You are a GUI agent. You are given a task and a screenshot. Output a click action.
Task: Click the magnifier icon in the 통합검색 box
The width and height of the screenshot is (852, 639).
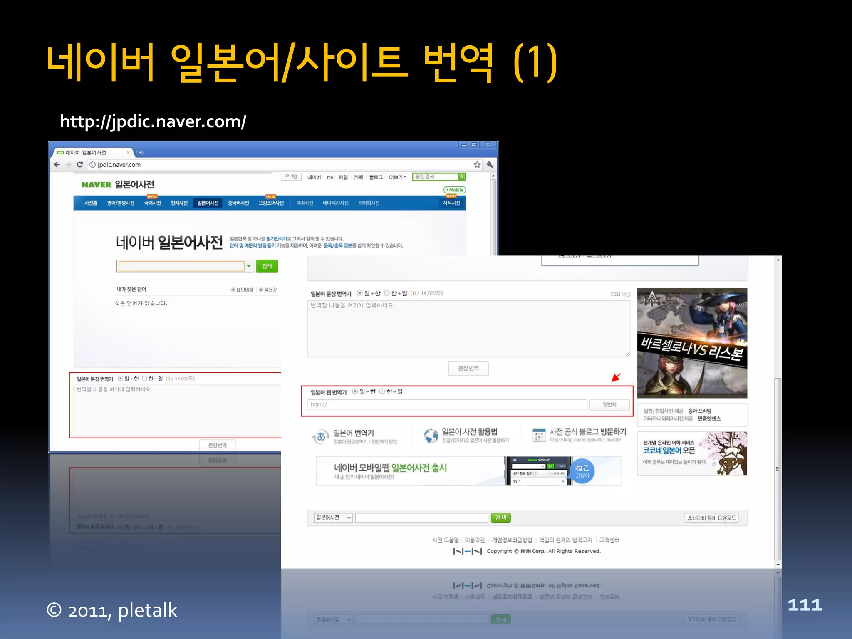461,177
